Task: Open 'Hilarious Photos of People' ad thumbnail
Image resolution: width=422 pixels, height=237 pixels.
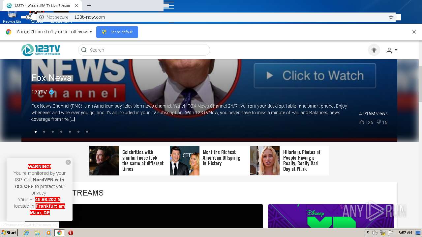Action: tap(265, 161)
